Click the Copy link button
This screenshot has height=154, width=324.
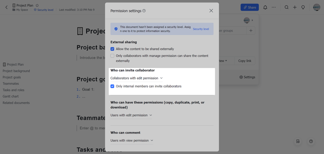coord(245,61)
